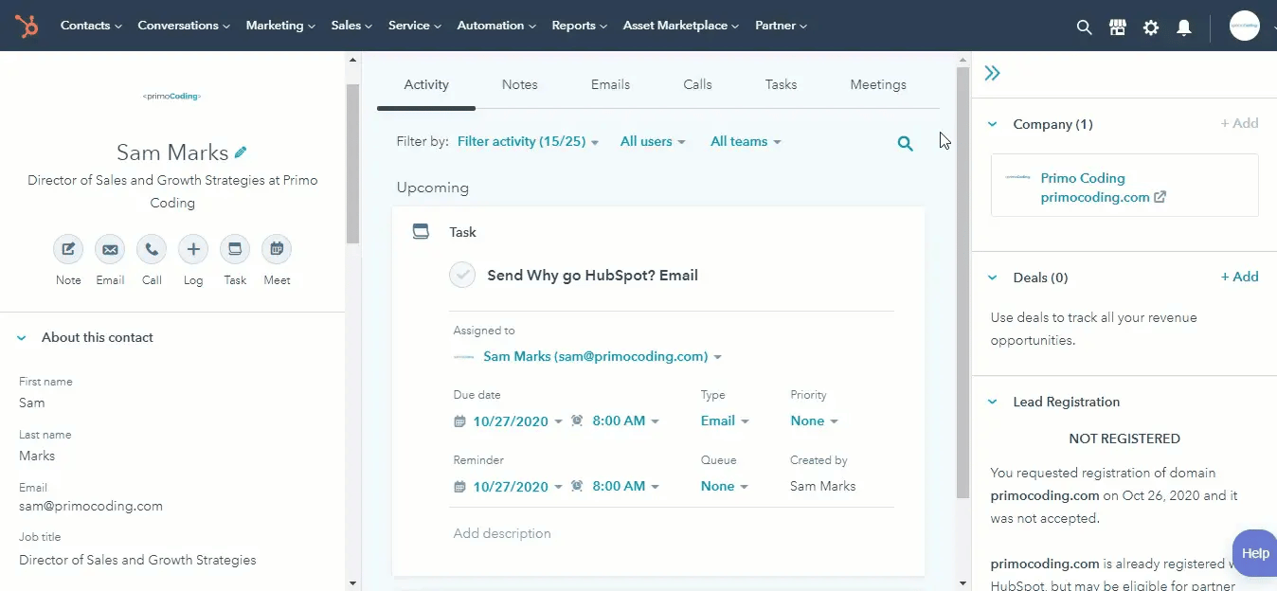Open due date 10/27/2020 picker

517,421
